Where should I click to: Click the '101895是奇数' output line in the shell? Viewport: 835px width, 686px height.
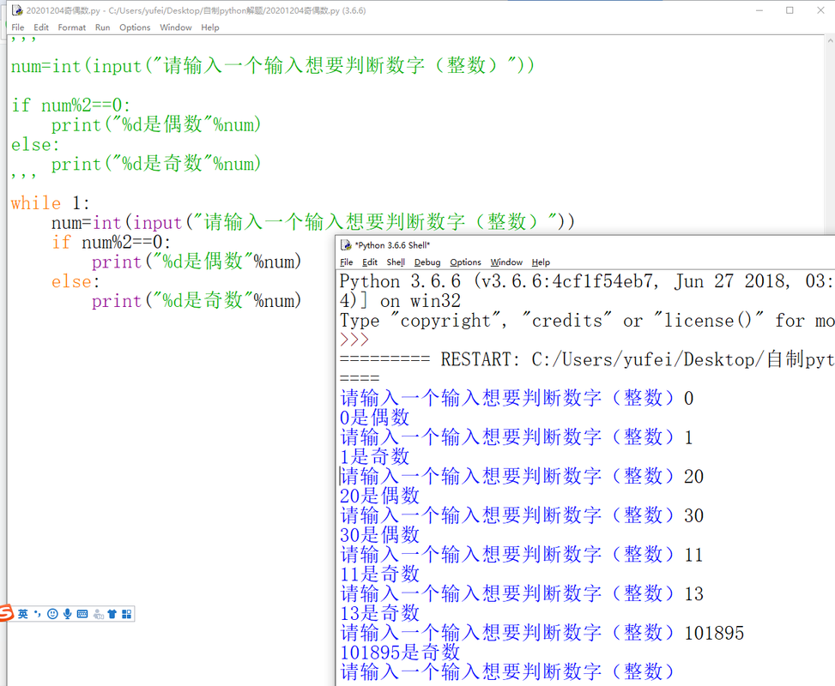400,652
